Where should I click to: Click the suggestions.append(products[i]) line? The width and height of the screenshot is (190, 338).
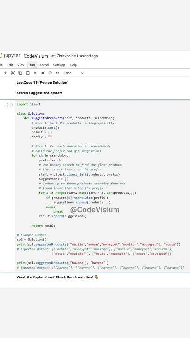click(x=82, y=202)
